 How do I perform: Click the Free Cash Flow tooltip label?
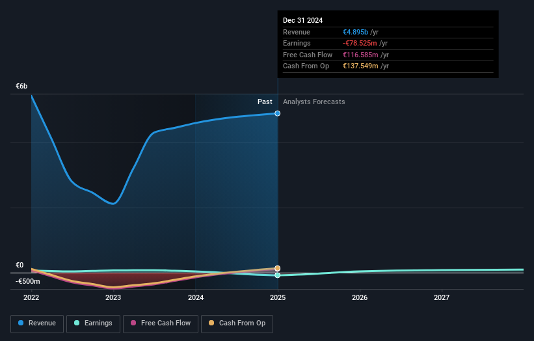308,55
